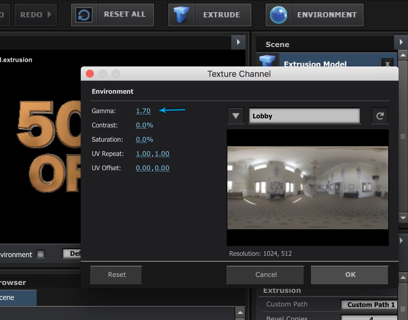Open the texture preset dropdown arrow
The width and height of the screenshot is (408, 320).
tap(236, 116)
